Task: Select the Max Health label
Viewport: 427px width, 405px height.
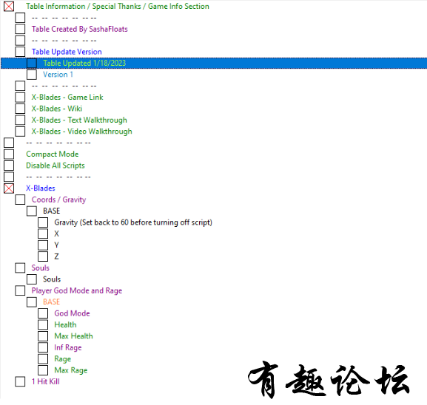Action: pos(73,336)
